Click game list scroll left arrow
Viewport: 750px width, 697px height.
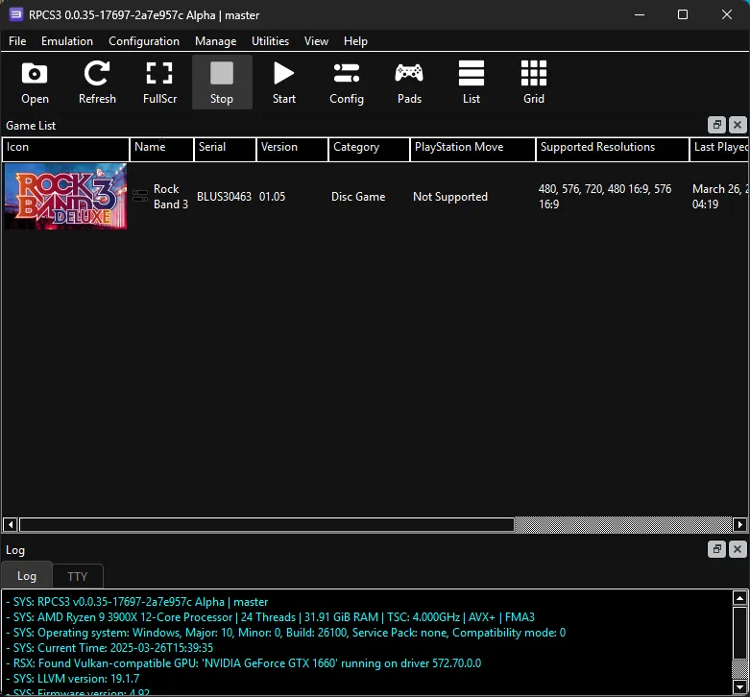click(x=10, y=524)
